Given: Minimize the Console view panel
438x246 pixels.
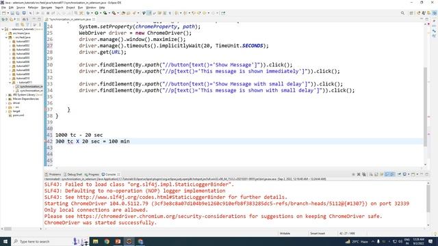Looking at the screenshot, I should tap(422, 174).
